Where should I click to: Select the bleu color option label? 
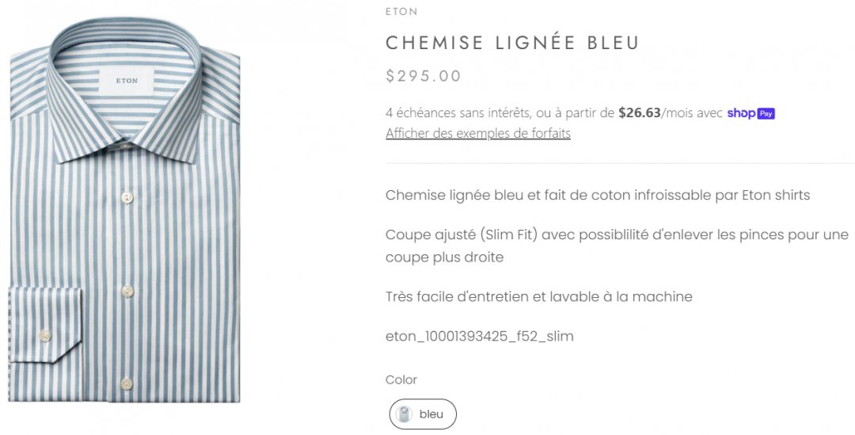[x=431, y=414]
